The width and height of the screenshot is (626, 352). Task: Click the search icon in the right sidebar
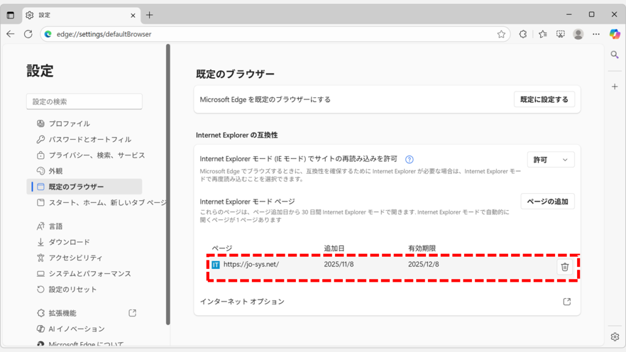pyautogui.click(x=614, y=54)
